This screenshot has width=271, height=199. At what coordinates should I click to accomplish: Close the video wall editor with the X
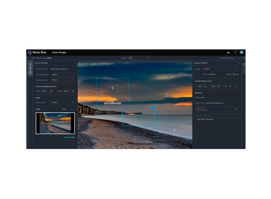243,58
